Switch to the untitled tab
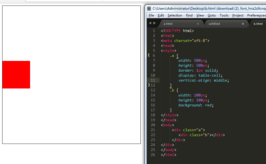Viewport: 266px width, 164px height. (x=227, y=24)
